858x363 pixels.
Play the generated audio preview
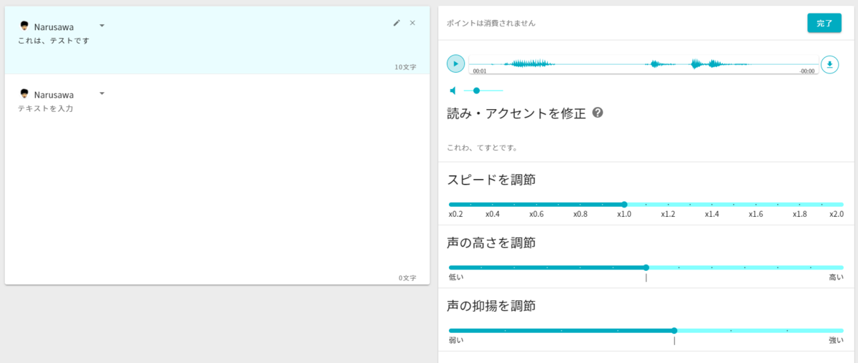pos(455,63)
